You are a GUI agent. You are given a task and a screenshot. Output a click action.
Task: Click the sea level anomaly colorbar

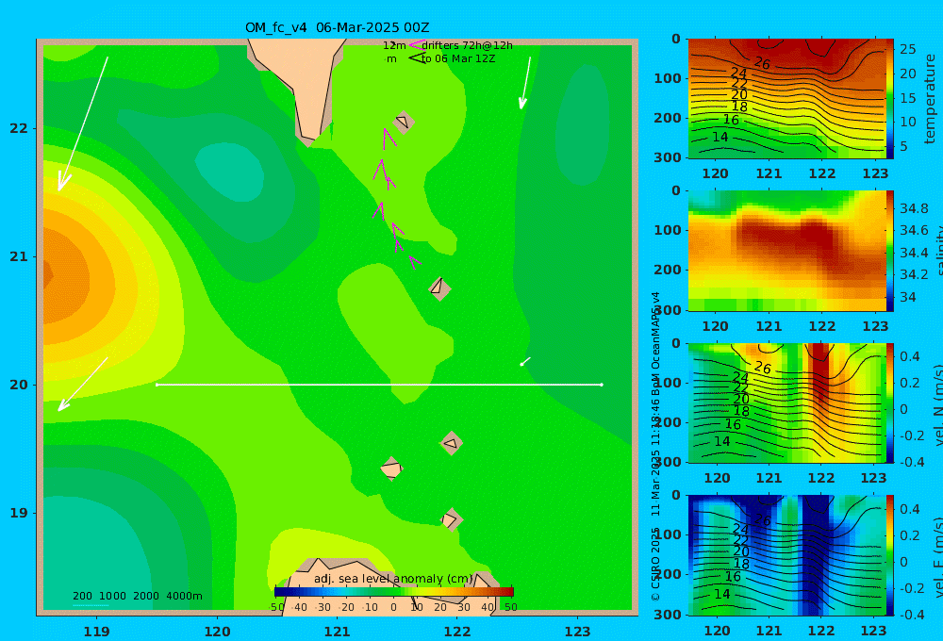coord(394,592)
